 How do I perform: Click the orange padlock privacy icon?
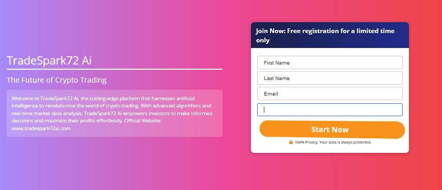tap(291, 142)
